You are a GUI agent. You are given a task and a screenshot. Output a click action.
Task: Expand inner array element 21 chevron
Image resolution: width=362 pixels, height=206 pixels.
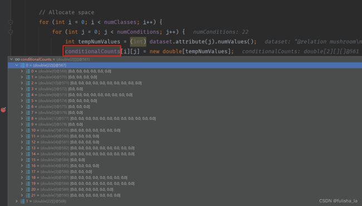[x=22, y=195]
